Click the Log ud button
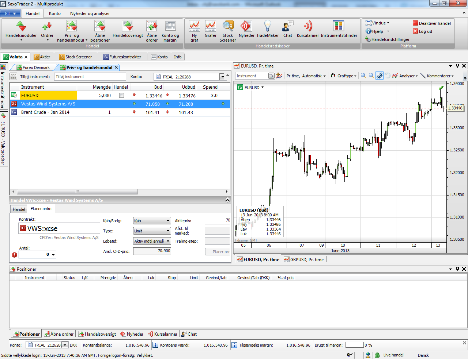The height and width of the screenshot is (359, 468). pyautogui.click(x=422, y=31)
